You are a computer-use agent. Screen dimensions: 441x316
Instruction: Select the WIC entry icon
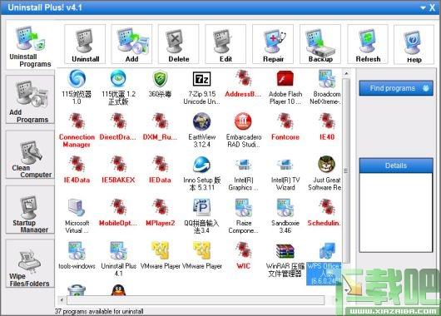point(243,250)
